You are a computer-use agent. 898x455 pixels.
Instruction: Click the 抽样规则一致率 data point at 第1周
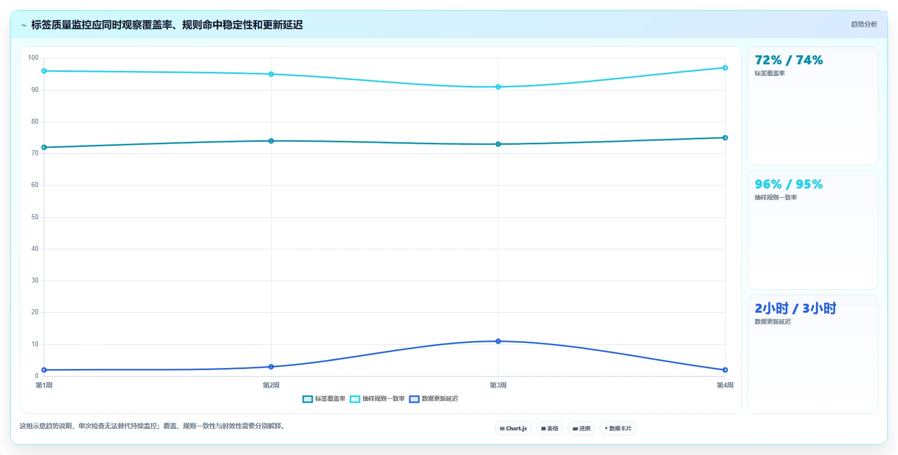pos(44,71)
